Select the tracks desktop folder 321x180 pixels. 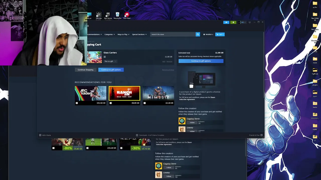point(315,104)
